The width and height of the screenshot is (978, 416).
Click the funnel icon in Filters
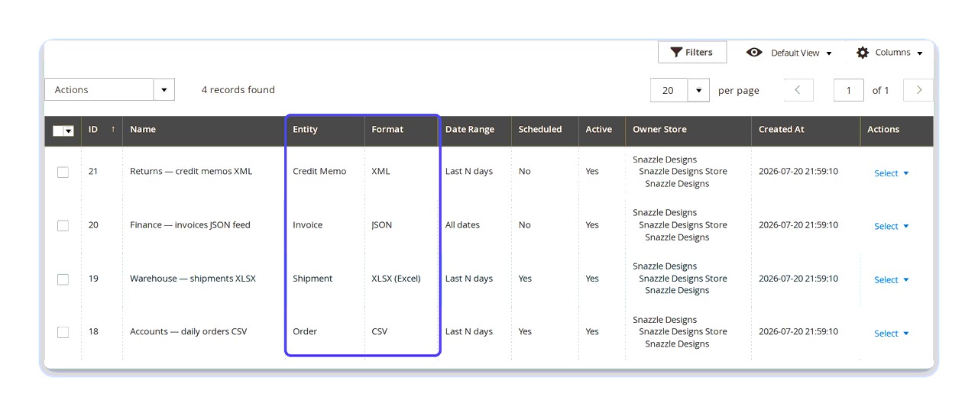676,52
